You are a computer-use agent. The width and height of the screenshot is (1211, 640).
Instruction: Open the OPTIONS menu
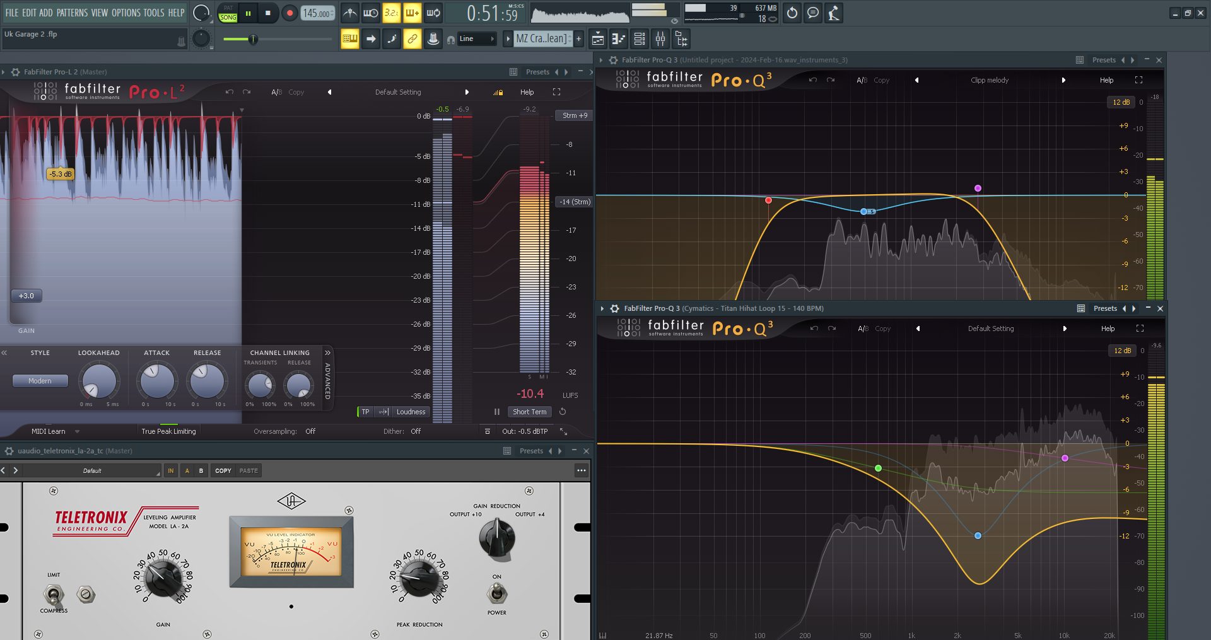126,13
